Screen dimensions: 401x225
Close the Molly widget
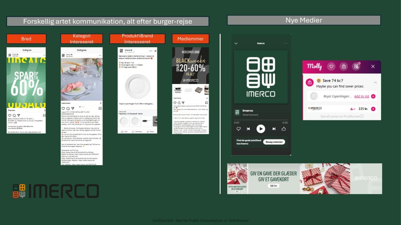pyautogui.click(x=373, y=66)
